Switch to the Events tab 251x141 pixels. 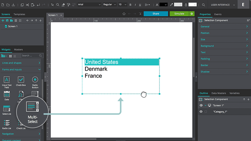click(218, 14)
